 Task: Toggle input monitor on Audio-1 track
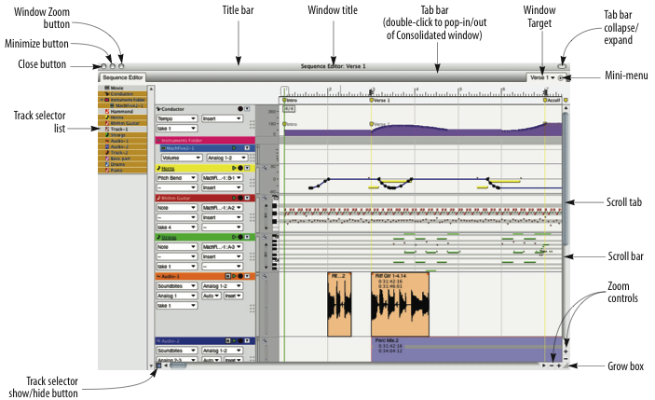(x=227, y=276)
